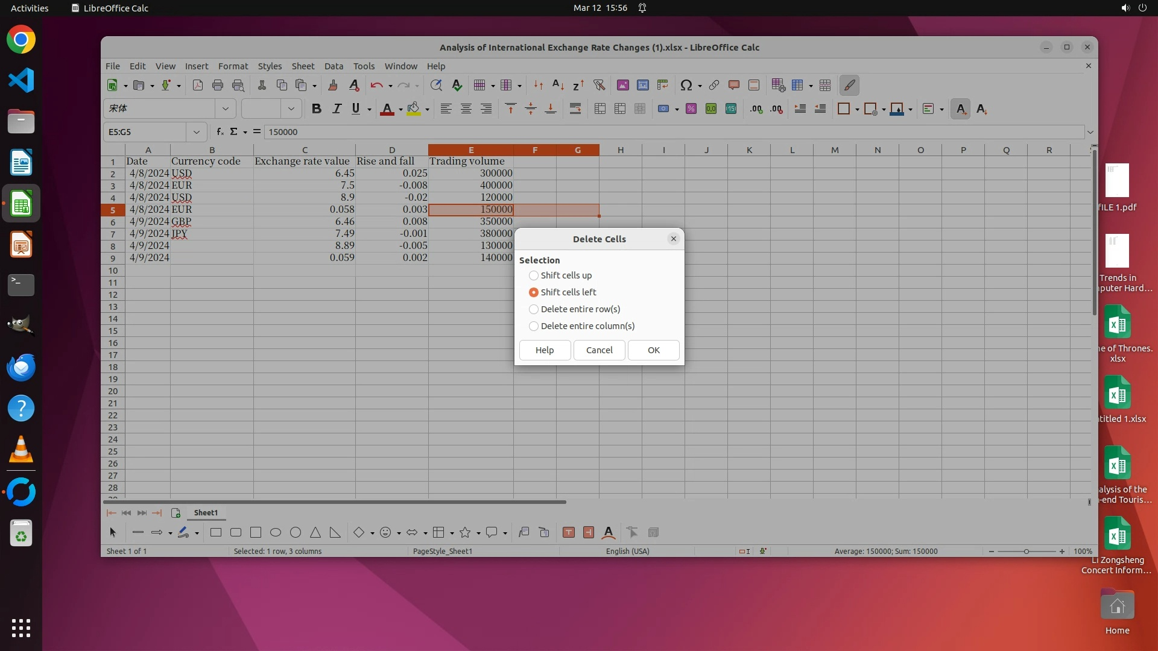Click the Print icon in toolbar

coord(218,86)
